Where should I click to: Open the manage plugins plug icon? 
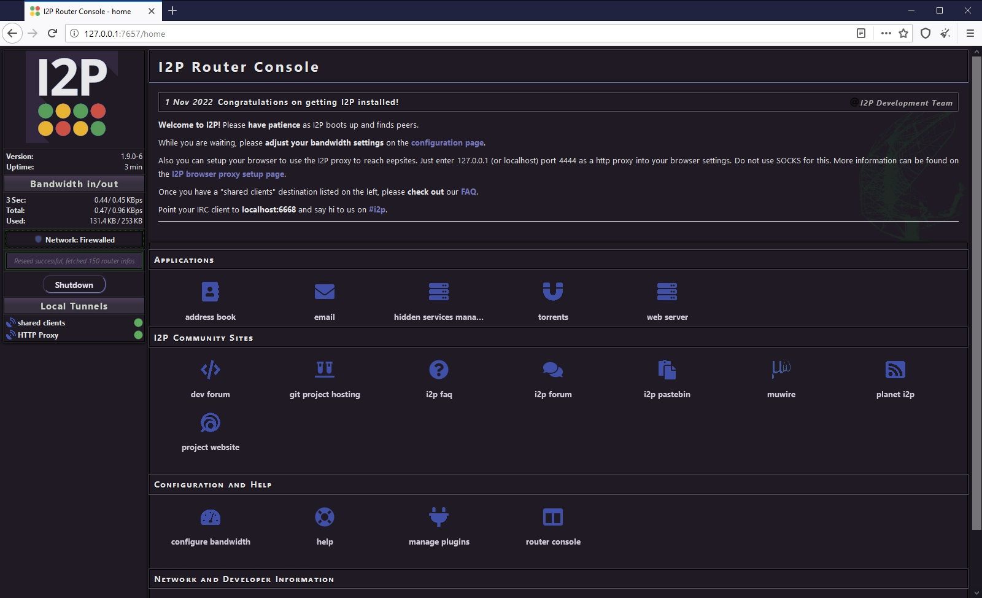439,517
